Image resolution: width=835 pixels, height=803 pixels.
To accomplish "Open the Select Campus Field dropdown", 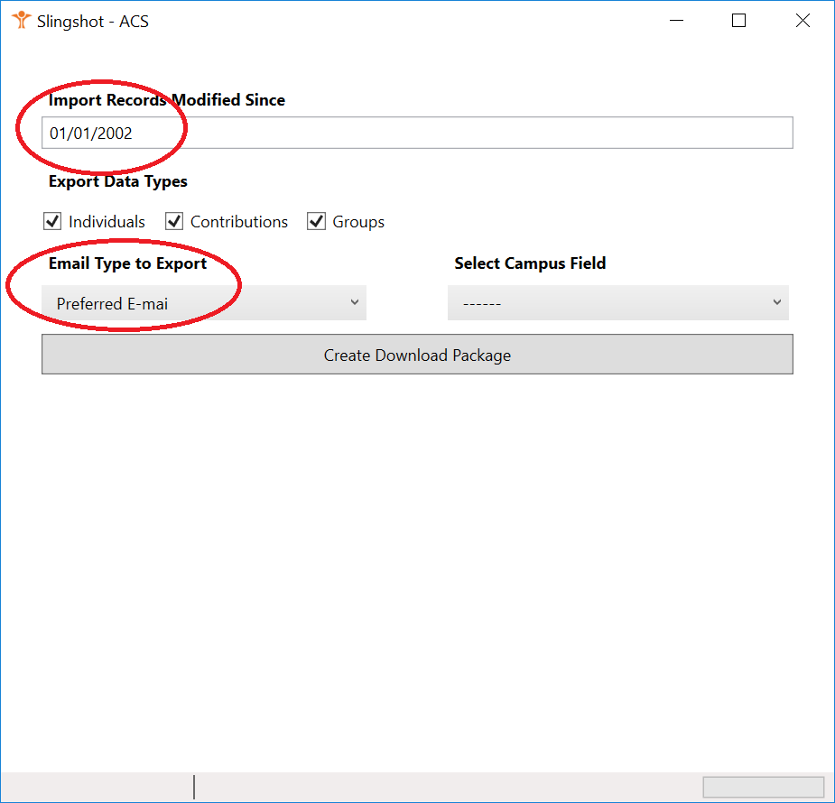I will point(617,303).
